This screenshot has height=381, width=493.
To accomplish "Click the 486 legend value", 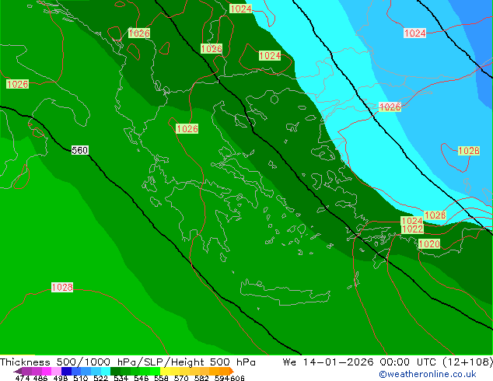I will tap(40, 378).
